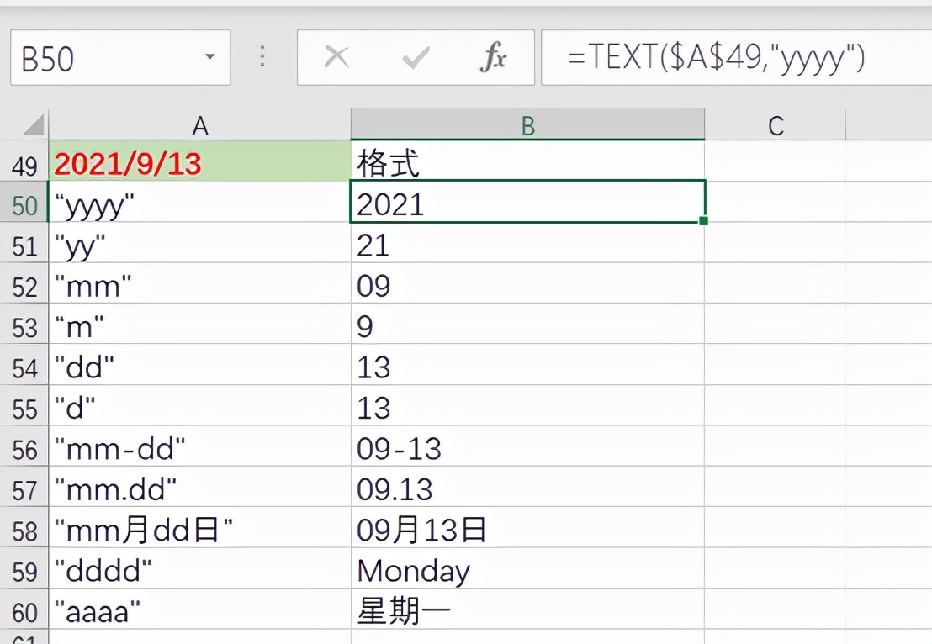Select cell B56 showing 09-13
Image resolution: width=932 pixels, height=644 pixels.
tap(527, 448)
